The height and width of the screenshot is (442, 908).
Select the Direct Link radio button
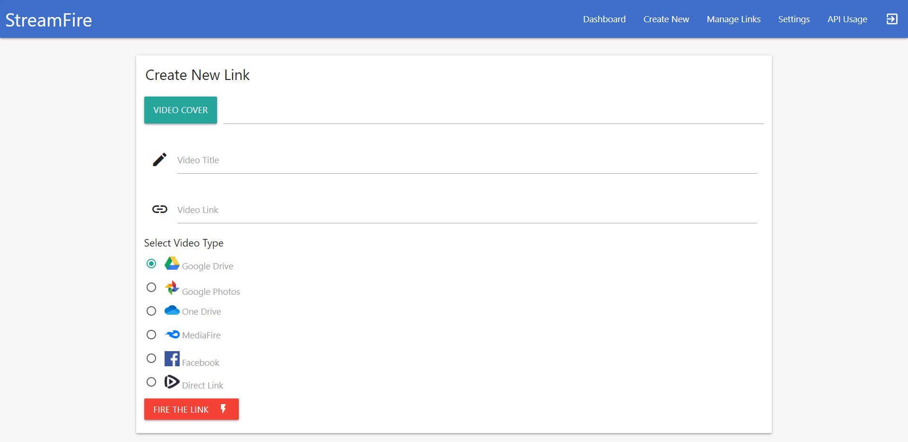(x=151, y=382)
